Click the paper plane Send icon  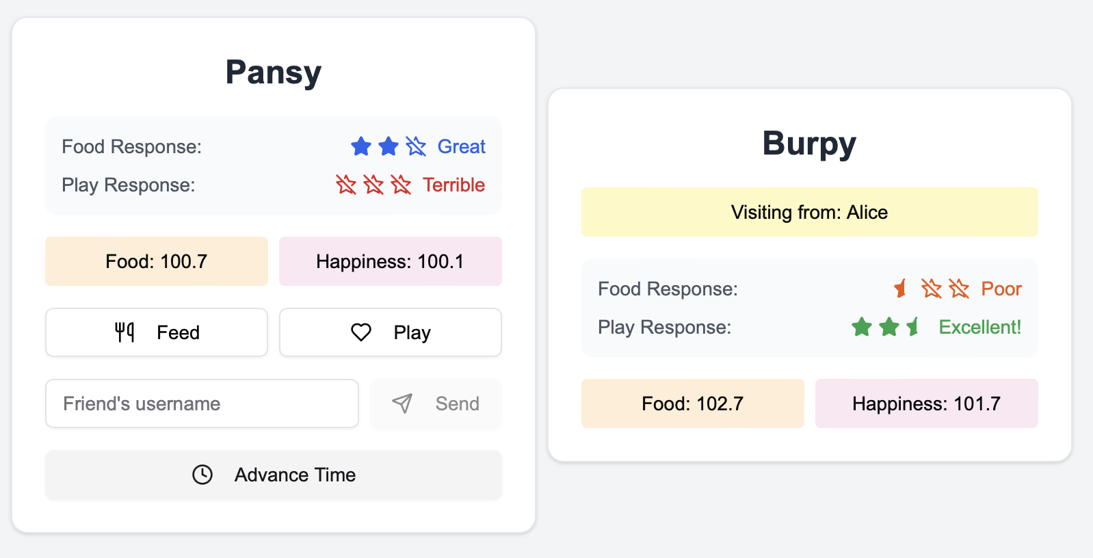point(402,403)
